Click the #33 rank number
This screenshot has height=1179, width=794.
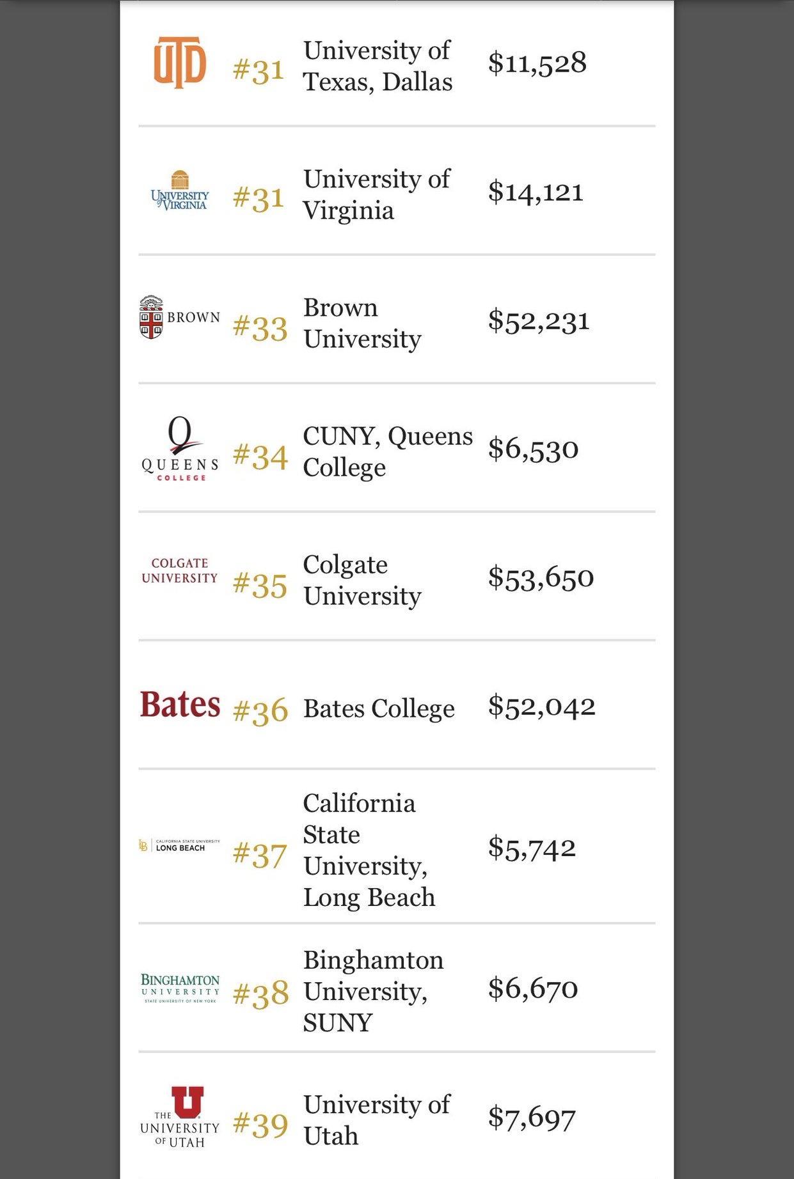pos(260,327)
